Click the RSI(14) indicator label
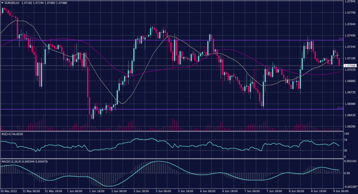The height and width of the screenshot is (194, 358). click(6, 134)
